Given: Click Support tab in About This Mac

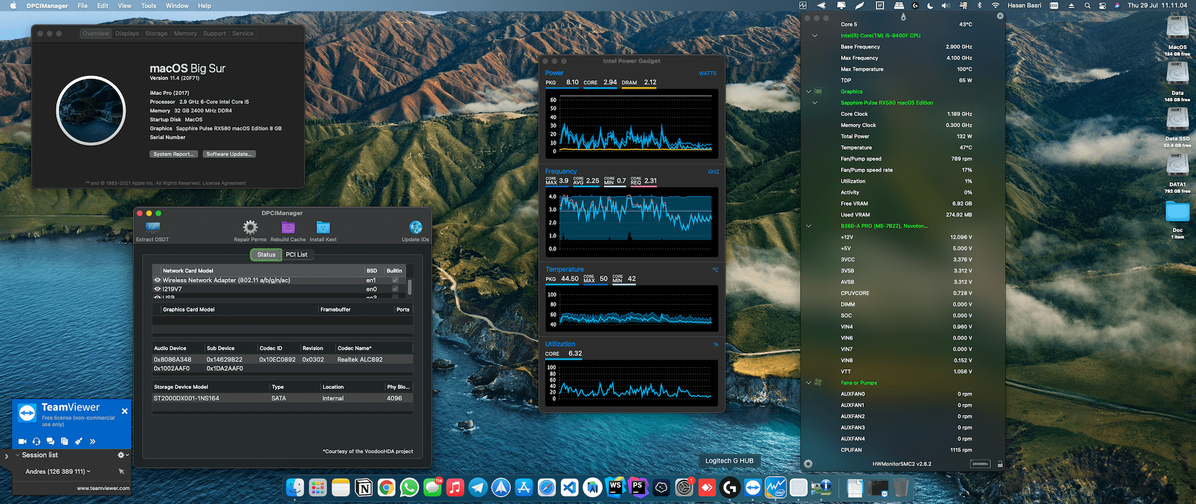Looking at the screenshot, I should coord(214,34).
